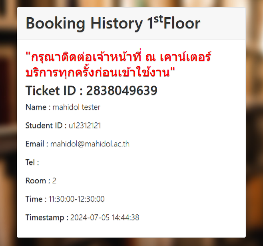Click the Time label
263x246 pixels.
35,199
